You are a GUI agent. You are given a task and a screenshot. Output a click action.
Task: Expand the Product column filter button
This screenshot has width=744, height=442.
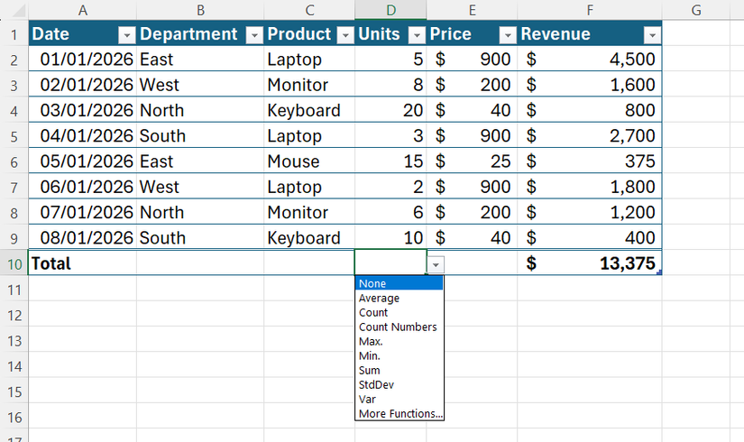(345, 35)
